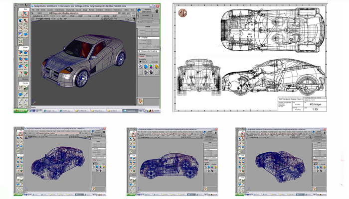Apply the zebra stripe diagnostic shading
349x199 pixels.
click(146, 72)
